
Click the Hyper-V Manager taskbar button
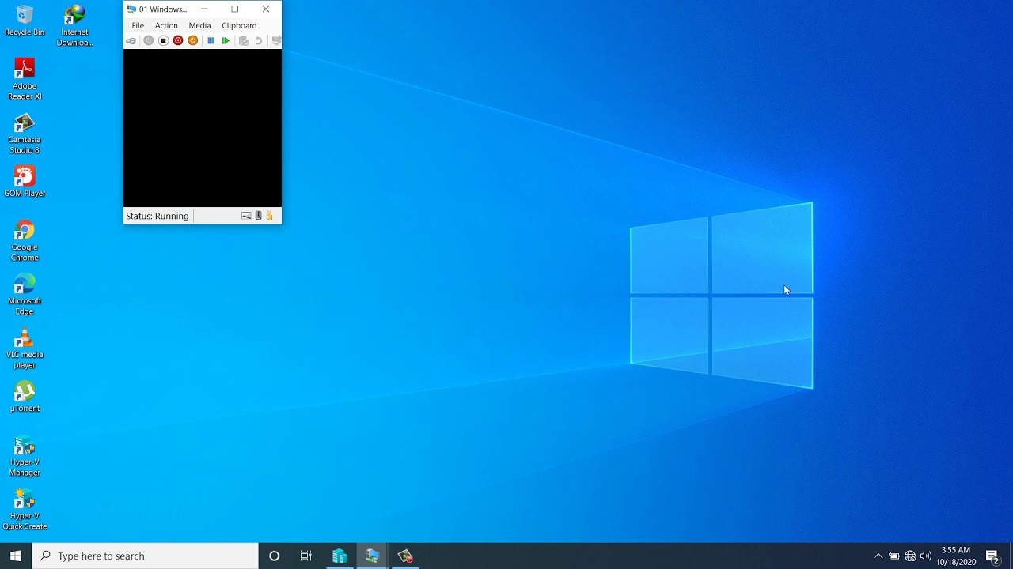click(x=340, y=556)
